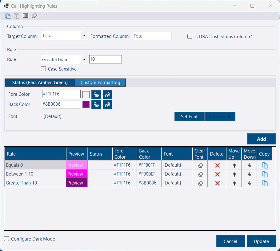280x251 pixels.
Task: Click the Copy icon in the top toolbar
Action: click(x=8, y=16)
